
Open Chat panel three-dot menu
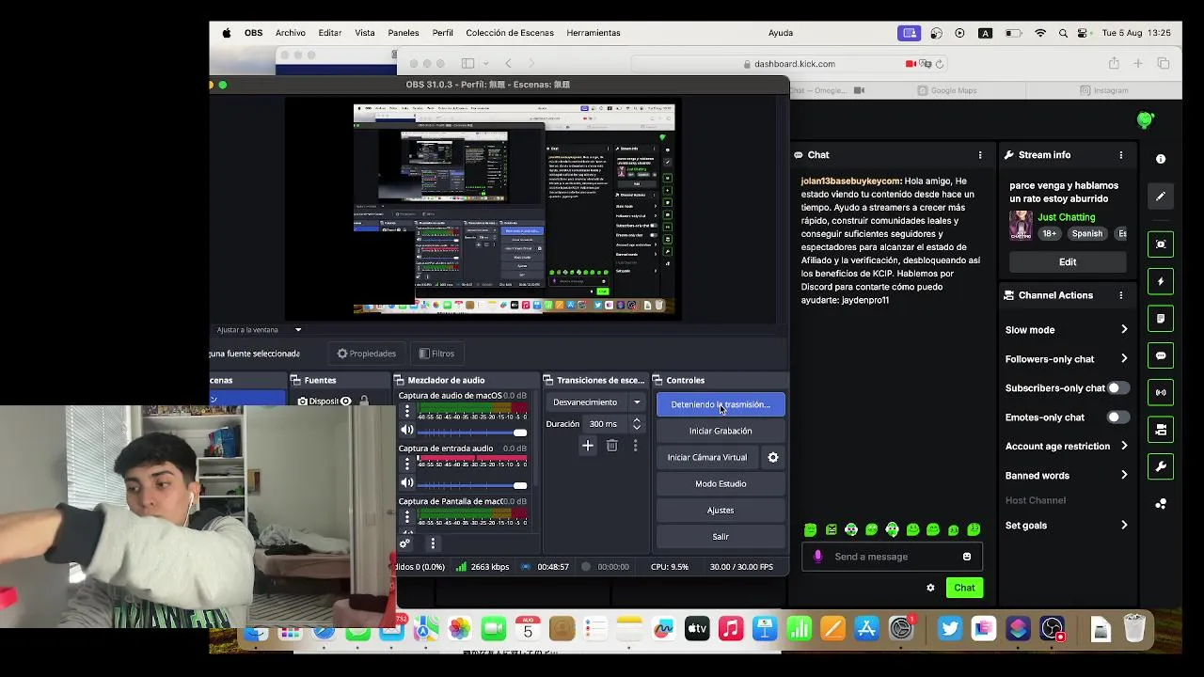pyautogui.click(x=980, y=155)
